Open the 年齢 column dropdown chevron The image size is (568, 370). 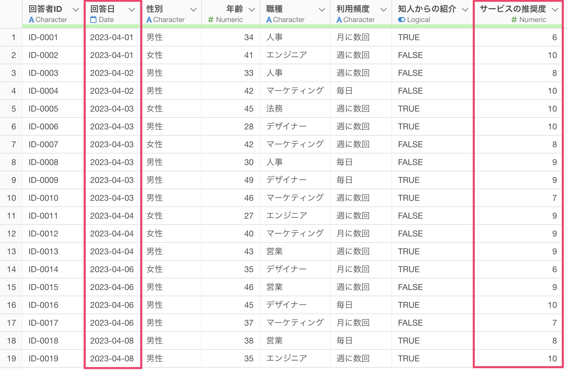coord(252,10)
